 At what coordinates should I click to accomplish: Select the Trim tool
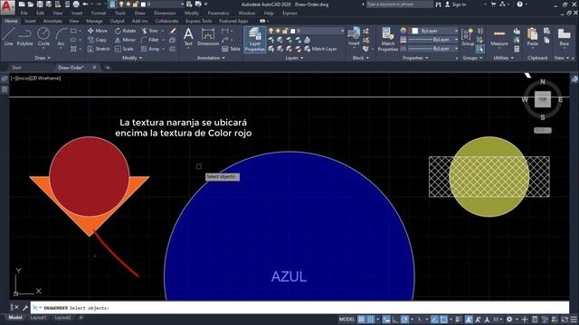(x=149, y=31)
